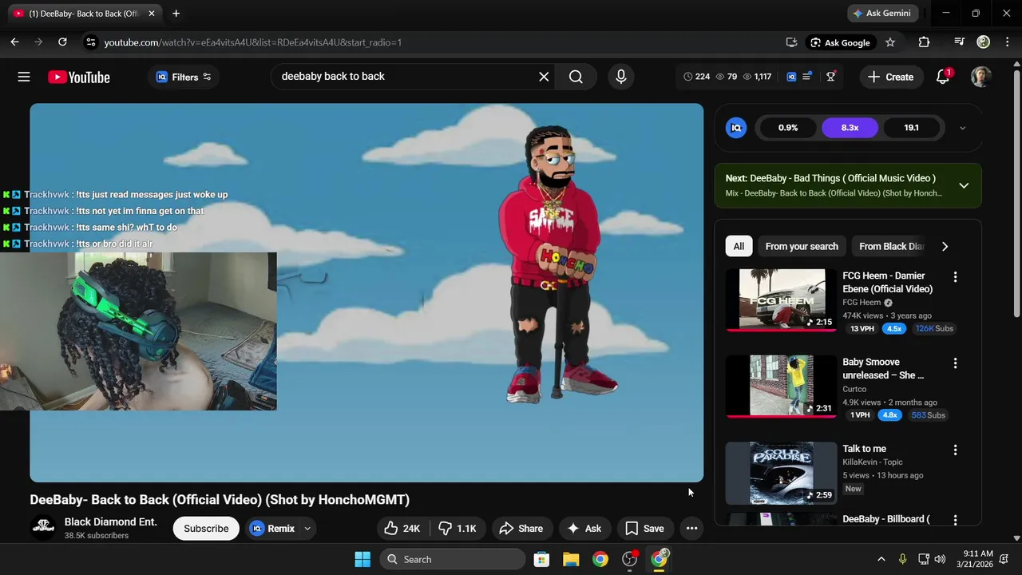Image resolution: width=1022 pixels, height=575 pixels.
Task: Show more filter chips with arrow
Action: (945, 246)
